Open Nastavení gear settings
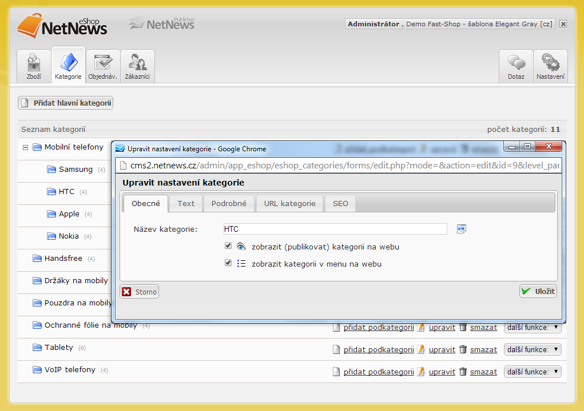The image size is (584, 411). point(550,66)
